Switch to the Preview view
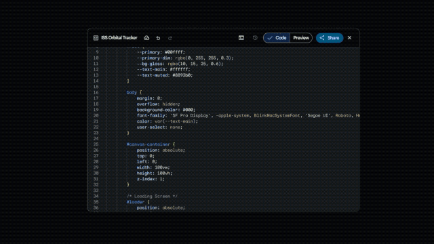Image resolution: width=434 pixels, height=244 pixels. pyautogui.click(x=301, y=38)
